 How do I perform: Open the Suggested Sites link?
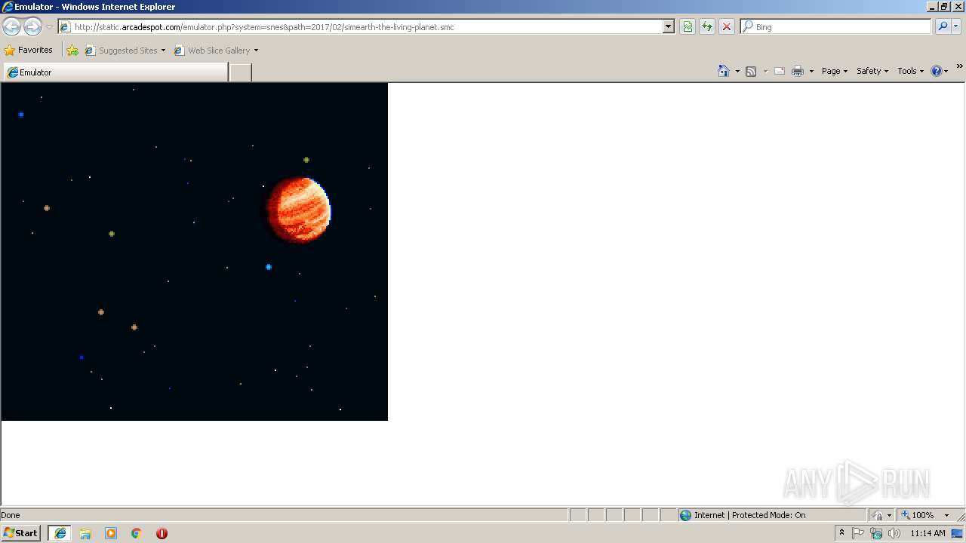click(x=125, y=51)
